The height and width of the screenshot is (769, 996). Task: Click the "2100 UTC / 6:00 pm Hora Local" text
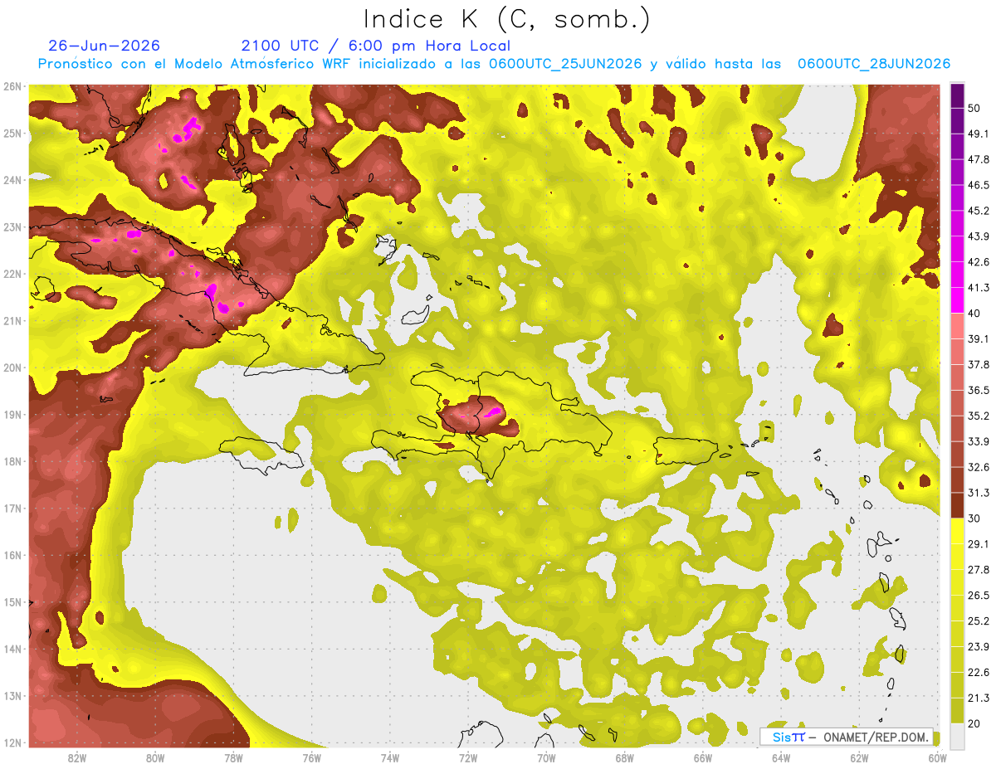[x=376, y=46]
